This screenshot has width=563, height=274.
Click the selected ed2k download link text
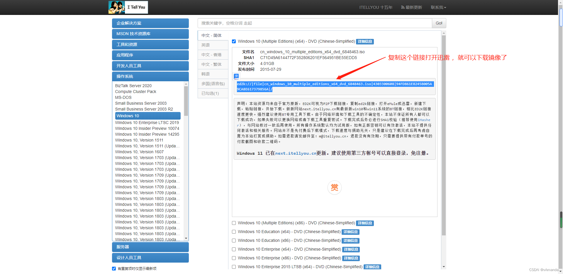click(x=335, y=87)
